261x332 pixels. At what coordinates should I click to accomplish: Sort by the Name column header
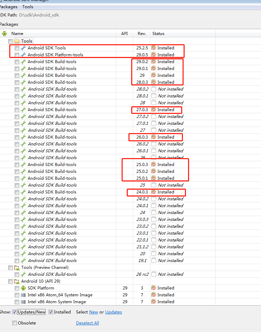point(17,34)
